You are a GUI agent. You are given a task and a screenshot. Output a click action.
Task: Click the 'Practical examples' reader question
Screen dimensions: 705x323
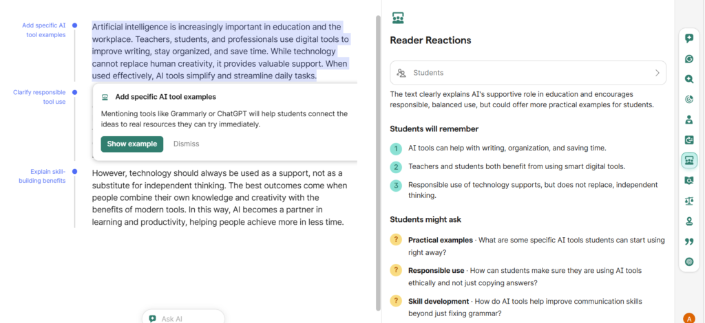pos(439,241)
